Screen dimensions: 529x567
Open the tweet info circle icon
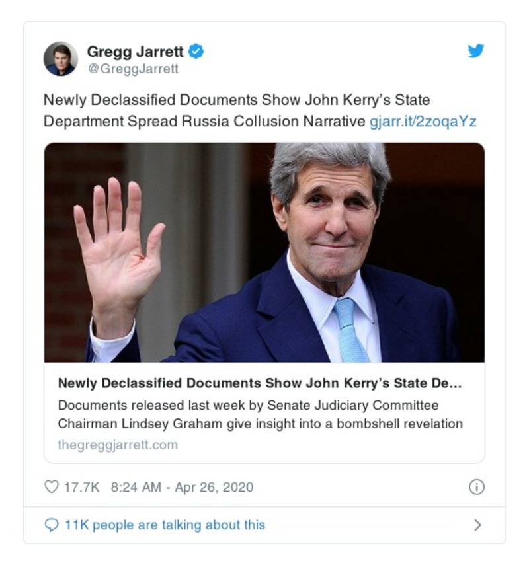[x=476, y=487]
